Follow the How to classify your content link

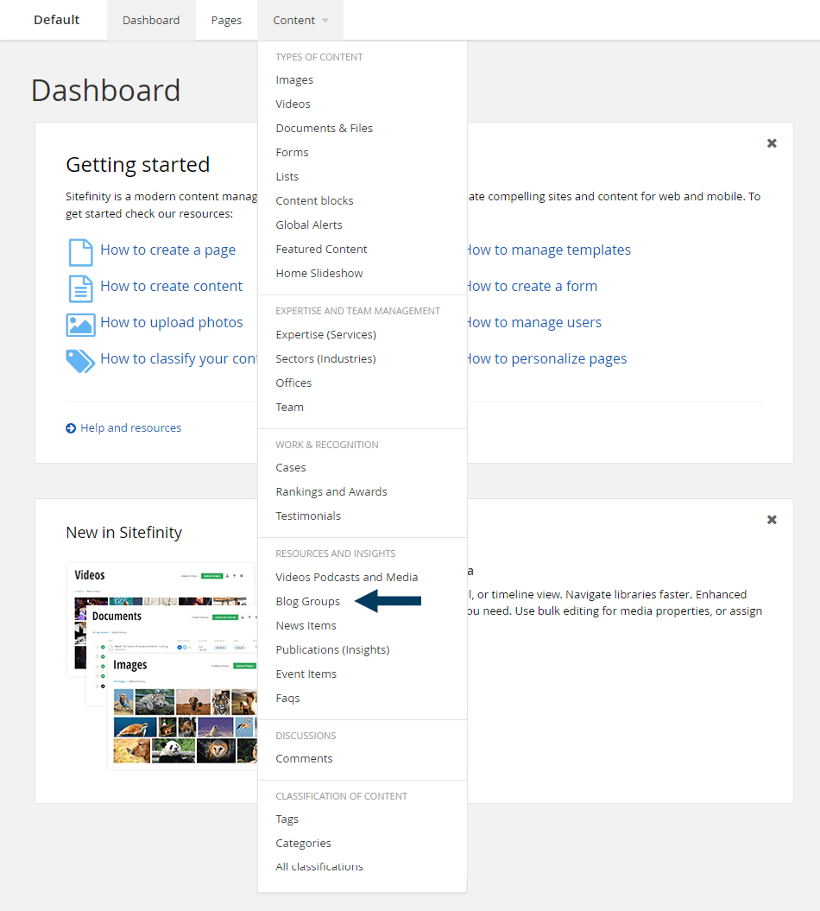coord(179,358)
